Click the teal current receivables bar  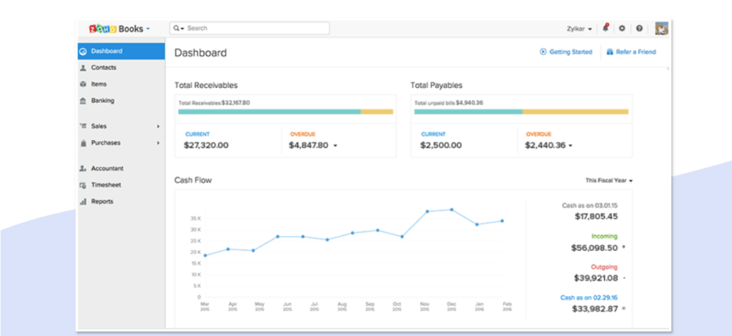[x=269, y=112]
